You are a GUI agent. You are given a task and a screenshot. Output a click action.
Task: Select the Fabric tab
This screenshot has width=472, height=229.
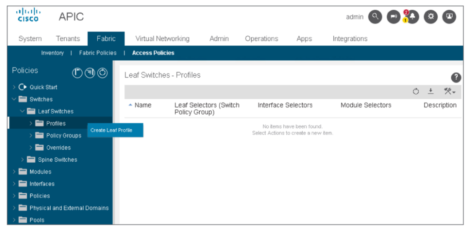pyautogui.click(x=106, y=39)
